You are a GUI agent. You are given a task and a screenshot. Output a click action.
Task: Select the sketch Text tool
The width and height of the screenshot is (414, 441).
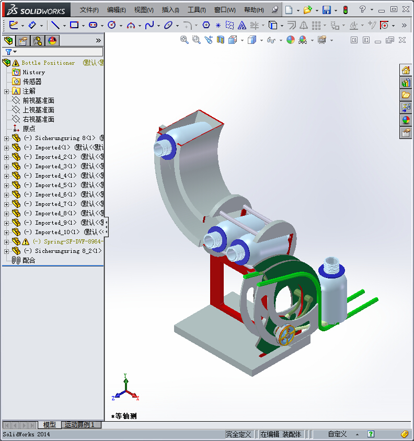[x=241, y=26]
